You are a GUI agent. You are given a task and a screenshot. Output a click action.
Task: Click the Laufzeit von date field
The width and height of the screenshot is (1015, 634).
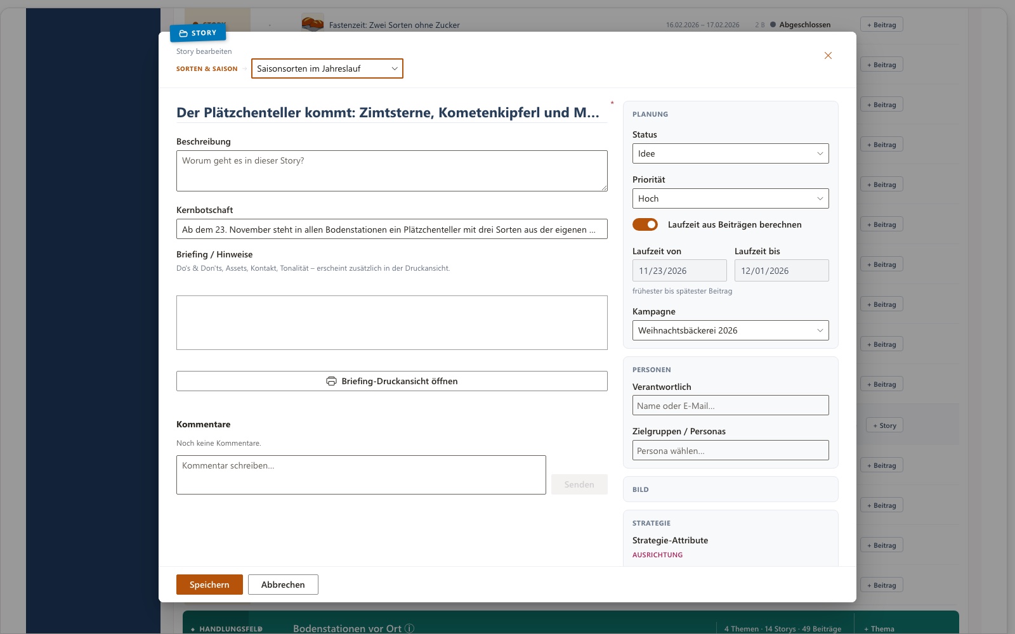(679, 271)
